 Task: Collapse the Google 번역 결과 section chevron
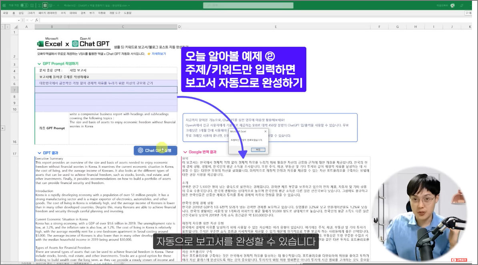coord(185,152)
